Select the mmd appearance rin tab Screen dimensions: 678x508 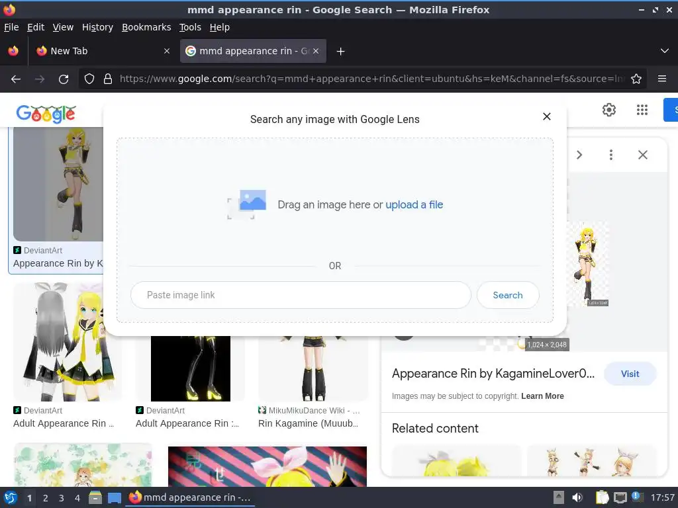tap(253, 51)
